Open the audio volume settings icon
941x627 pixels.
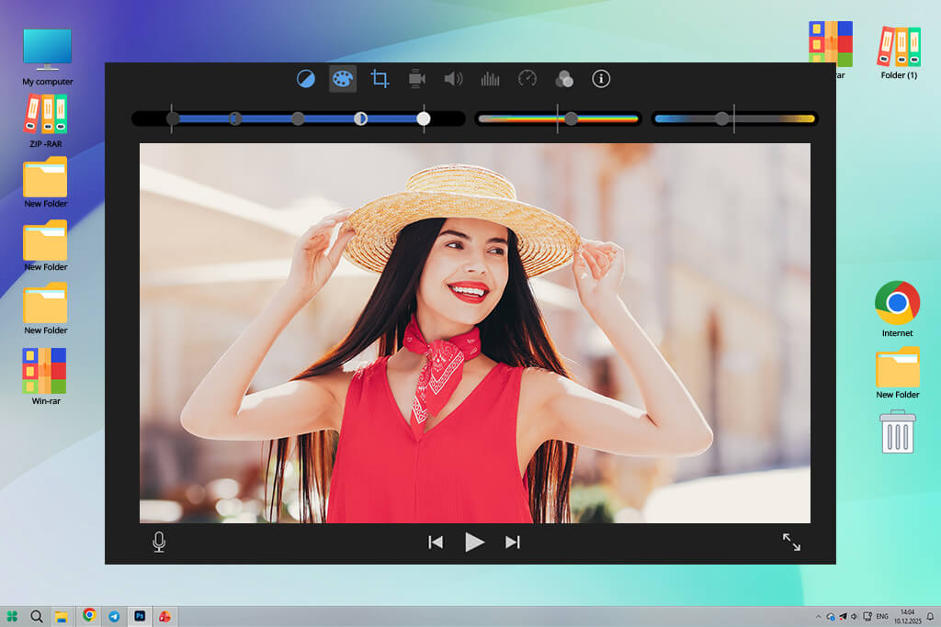453,79
